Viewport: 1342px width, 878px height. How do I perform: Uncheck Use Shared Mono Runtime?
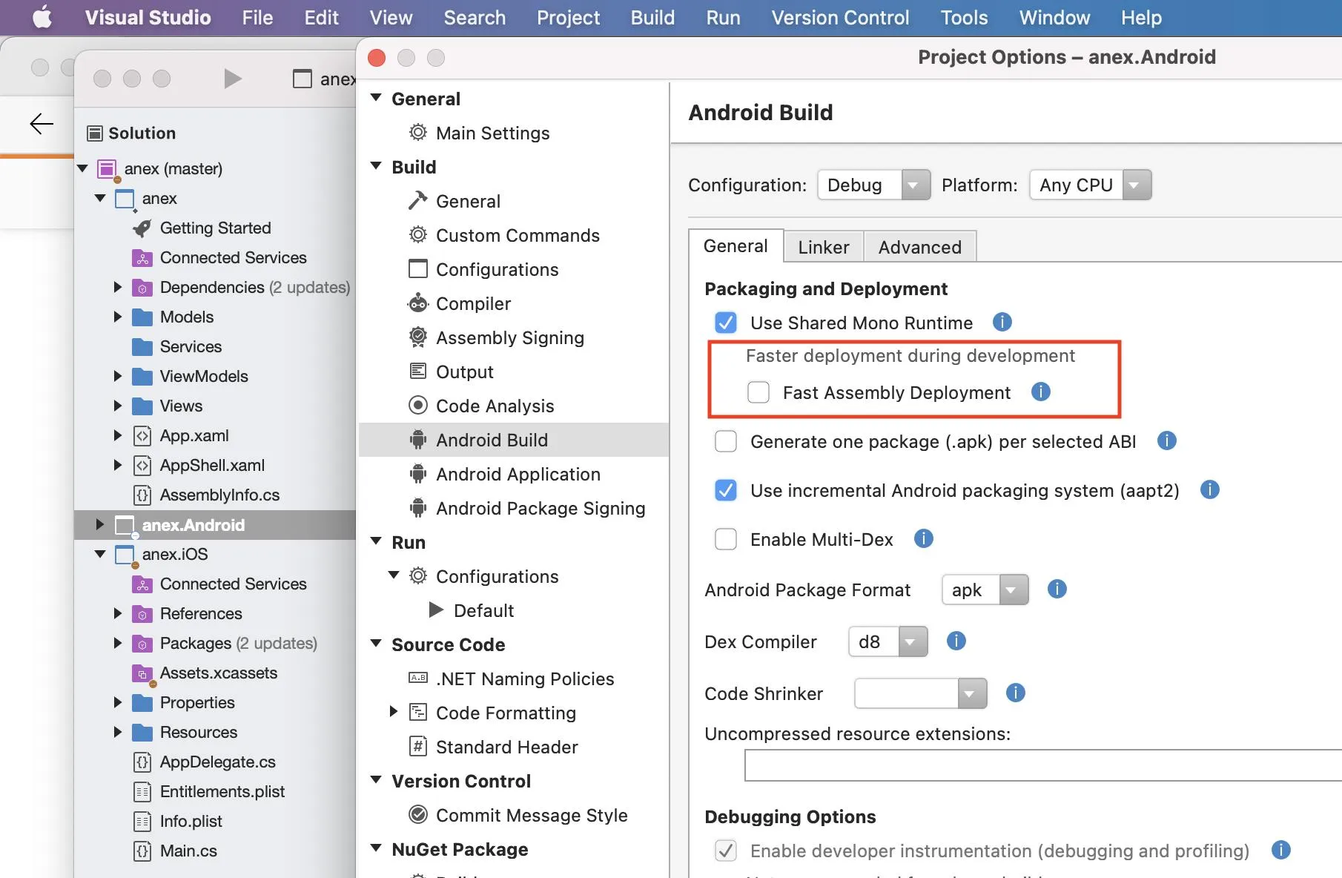(x=726, y=323)
